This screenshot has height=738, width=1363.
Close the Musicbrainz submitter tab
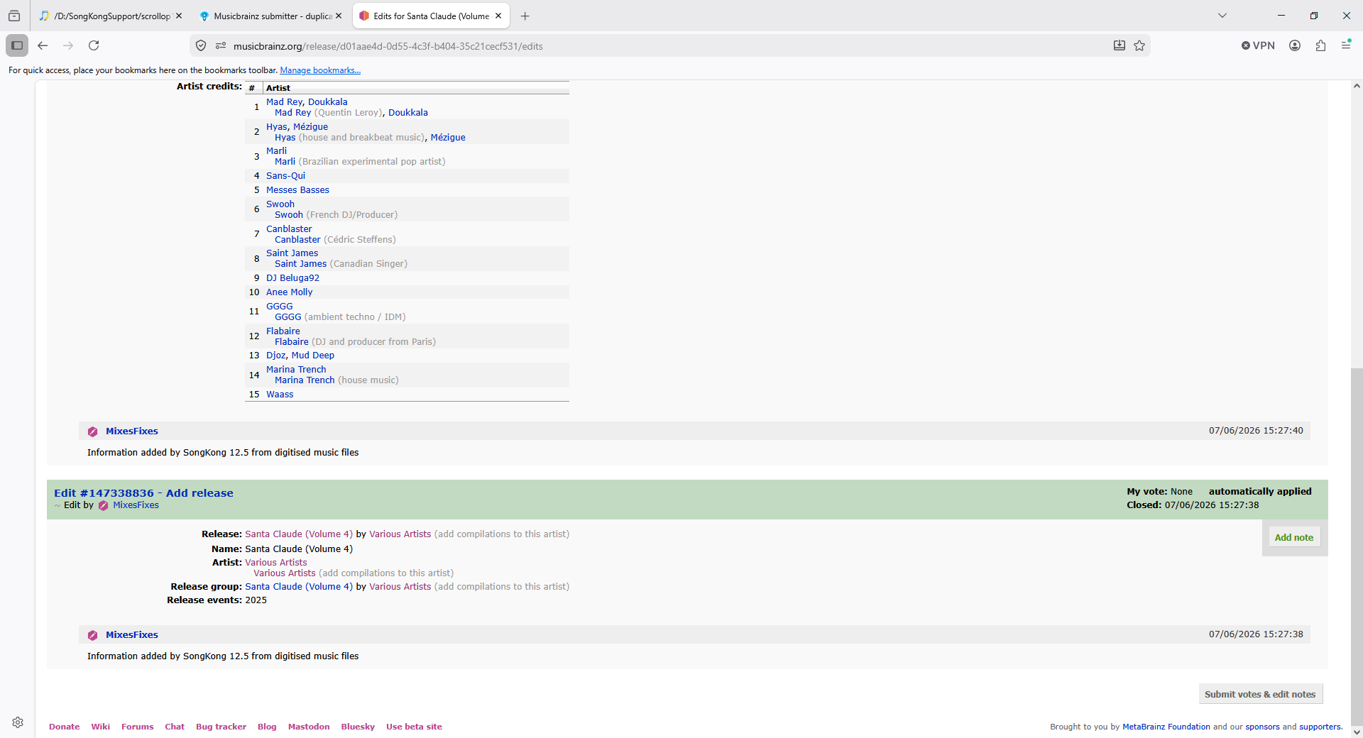[339, 16]
